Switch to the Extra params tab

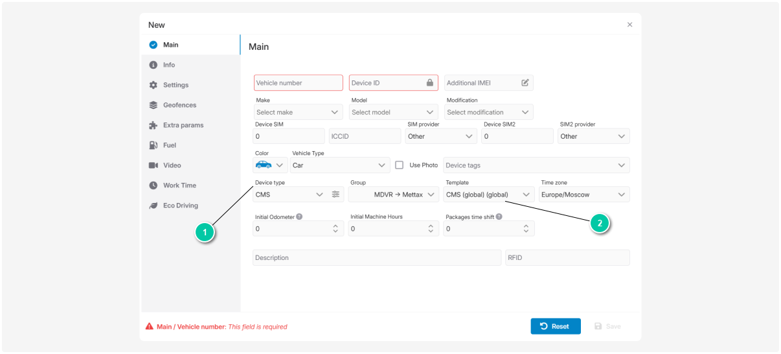click(x=183, y=125)
